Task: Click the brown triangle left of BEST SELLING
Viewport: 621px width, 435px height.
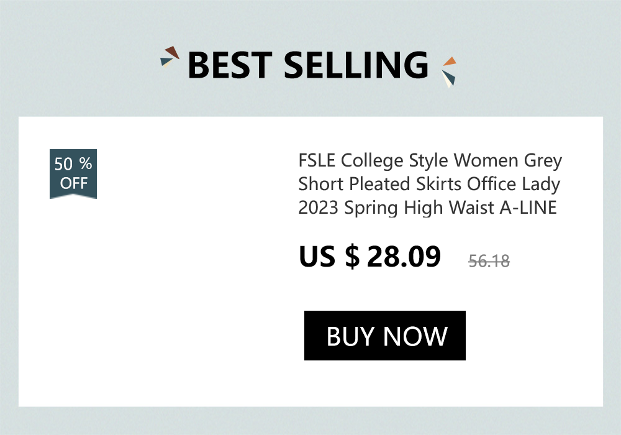Action: click(x=172, y=52)
